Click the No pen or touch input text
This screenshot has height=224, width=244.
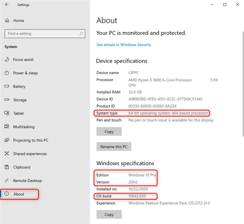point(171,120)
